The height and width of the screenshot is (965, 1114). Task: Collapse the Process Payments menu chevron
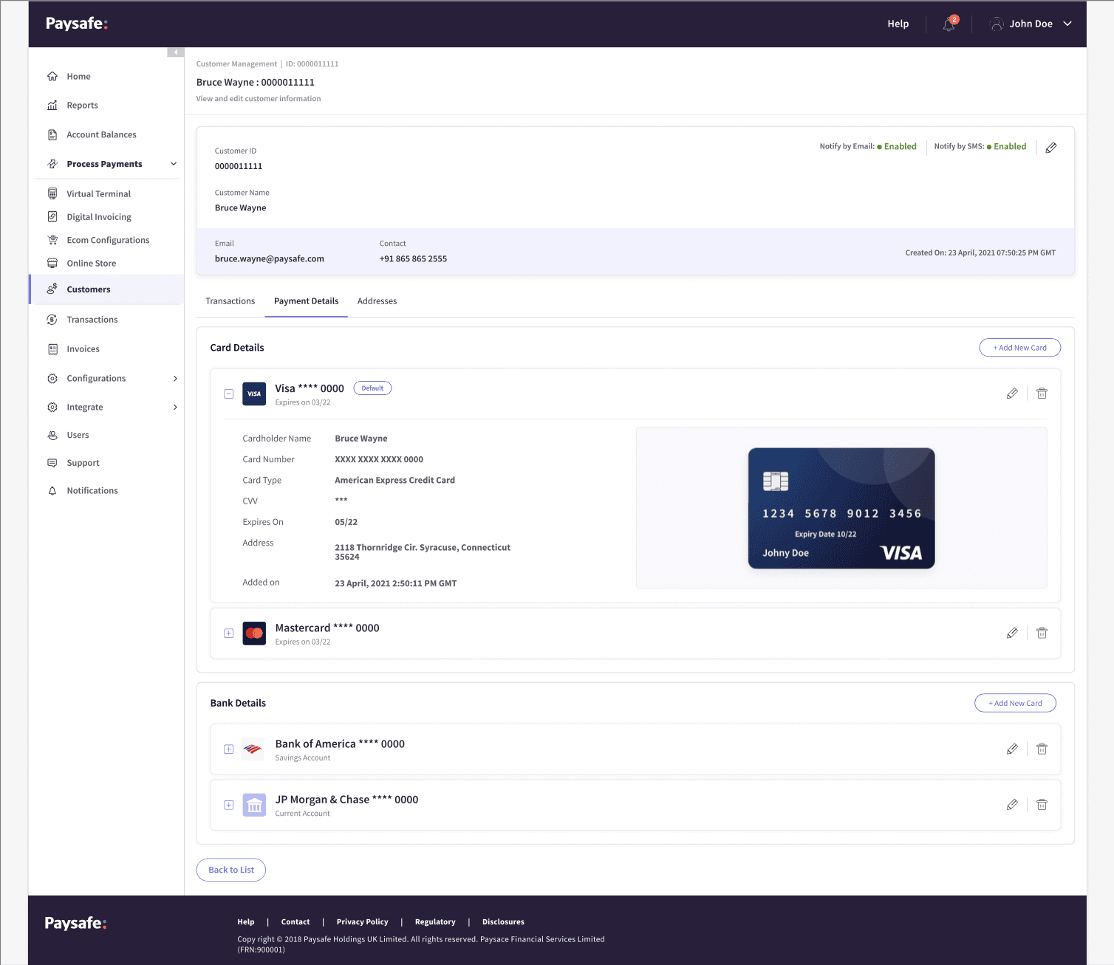point(174,164)
